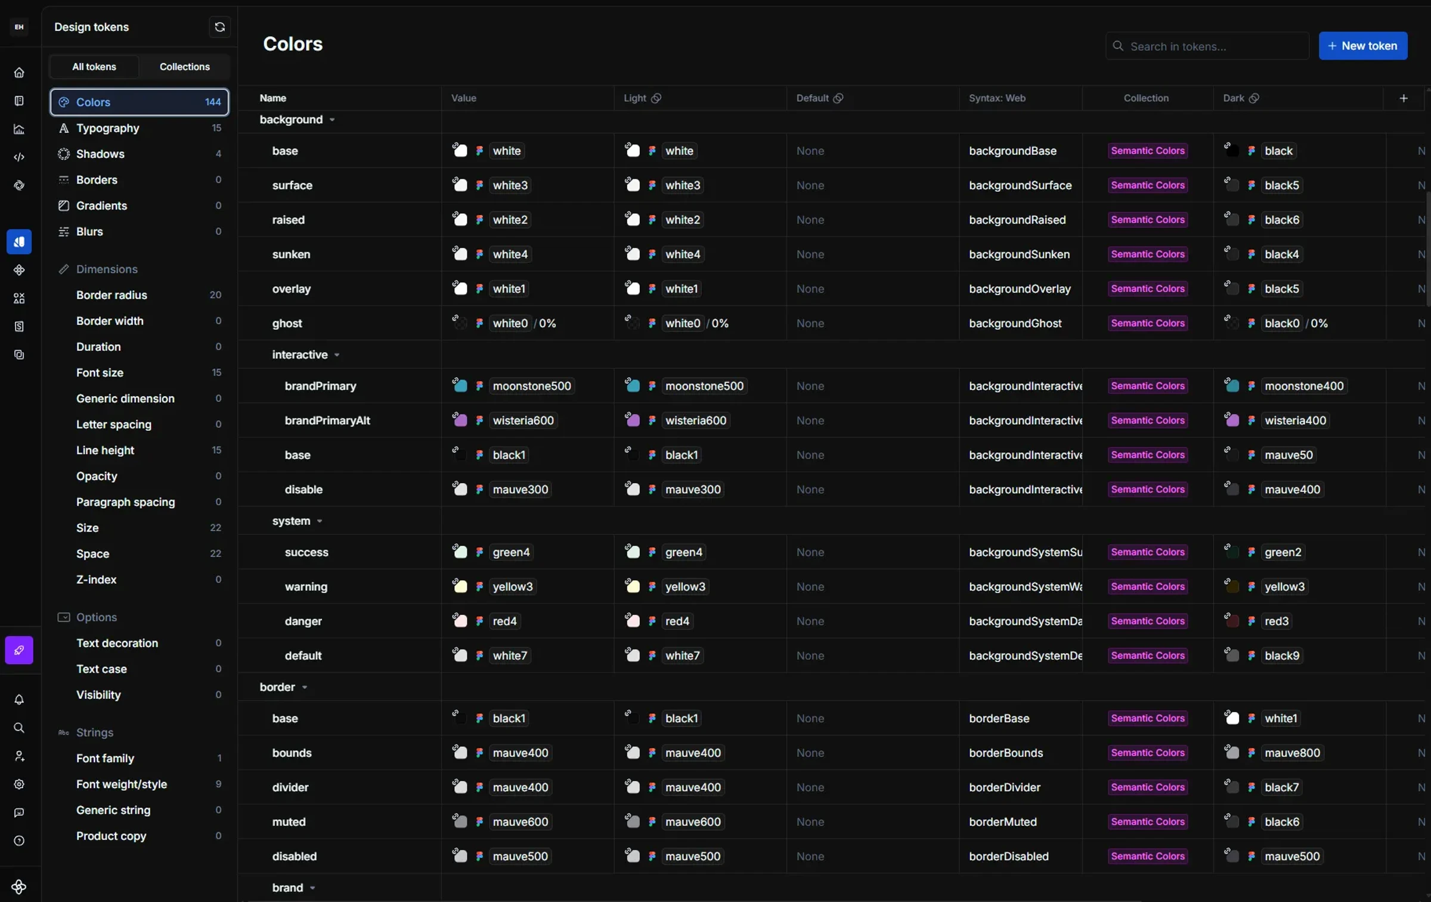This screenshot has height=902, width=1431.
Task: Collapse the border token group
Action: [305, 688]
